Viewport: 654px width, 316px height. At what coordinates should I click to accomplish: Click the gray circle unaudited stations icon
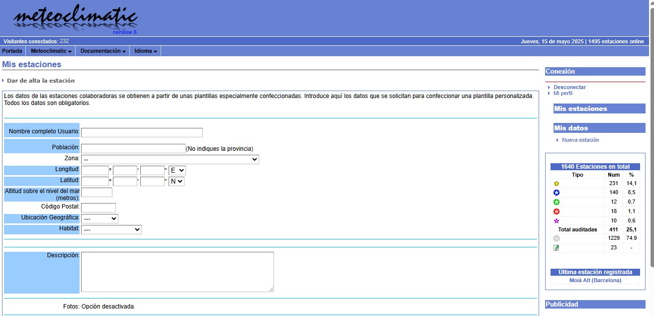[x=557, y=238]
